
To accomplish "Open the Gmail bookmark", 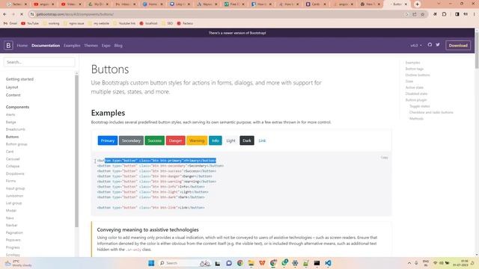I will click(10, 23).
